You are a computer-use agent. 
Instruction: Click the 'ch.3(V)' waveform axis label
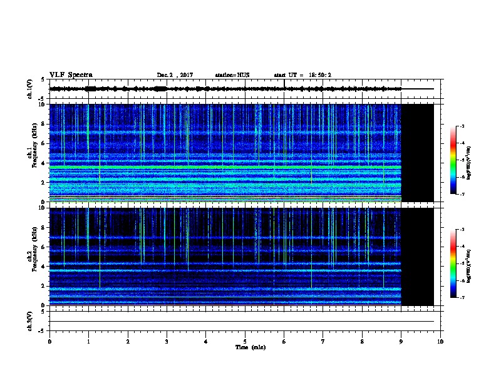[x=30, y=321]
